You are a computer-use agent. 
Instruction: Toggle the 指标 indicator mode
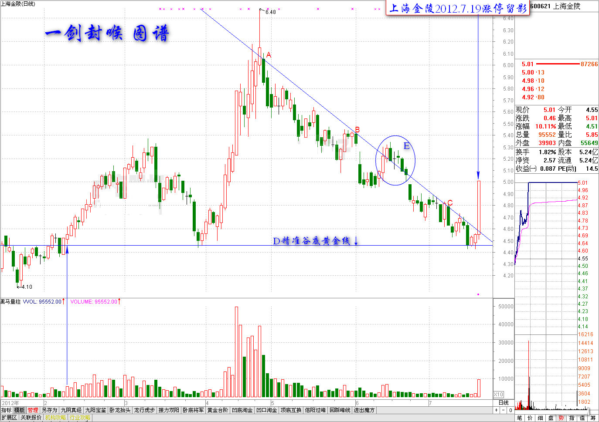coord(7,410)
